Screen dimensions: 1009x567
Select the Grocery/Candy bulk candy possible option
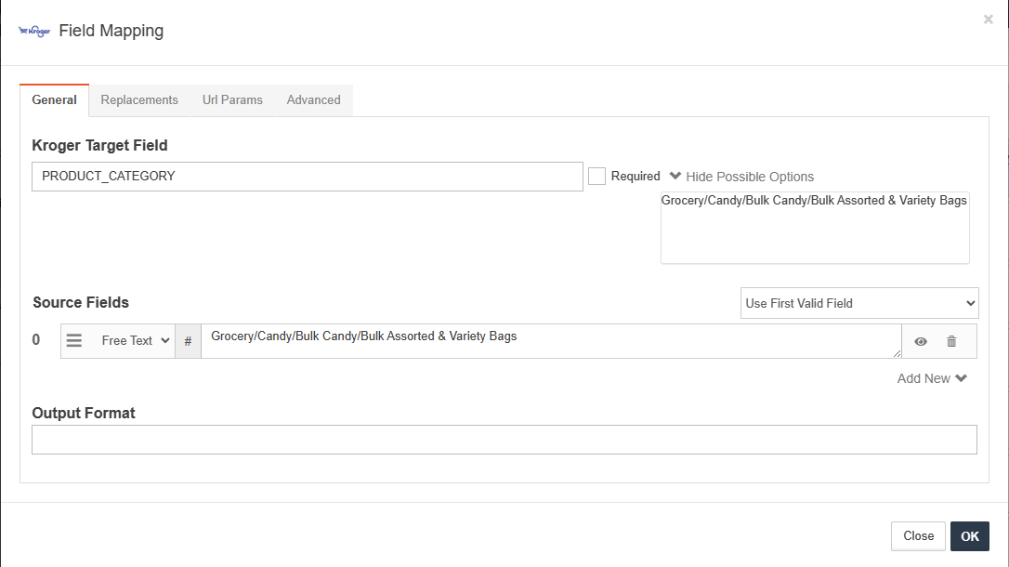pyautogui.click(x=815, y=200)
